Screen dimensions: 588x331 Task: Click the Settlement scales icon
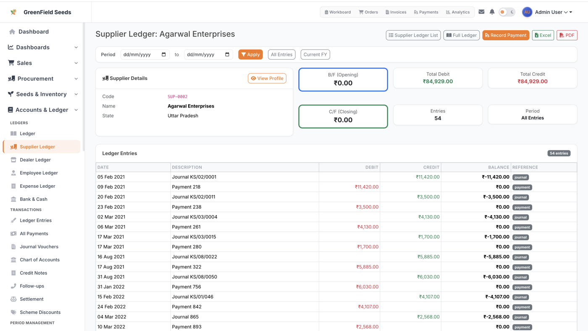click(x=13, y=299)
